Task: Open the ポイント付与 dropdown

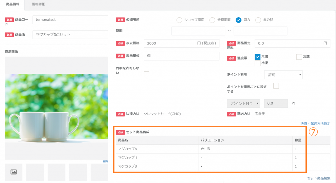Action: 243,103
